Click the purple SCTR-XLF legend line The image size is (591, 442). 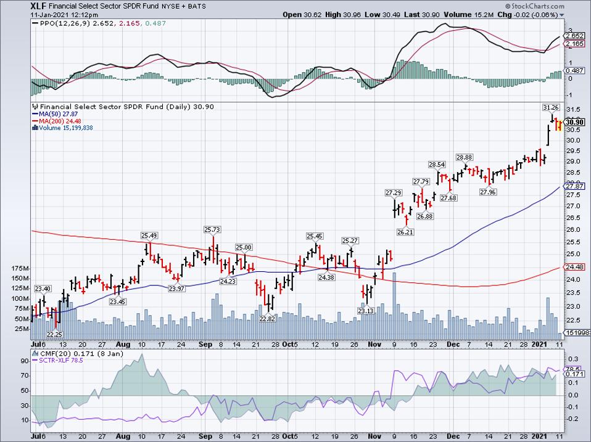click(x=35, y=360)
